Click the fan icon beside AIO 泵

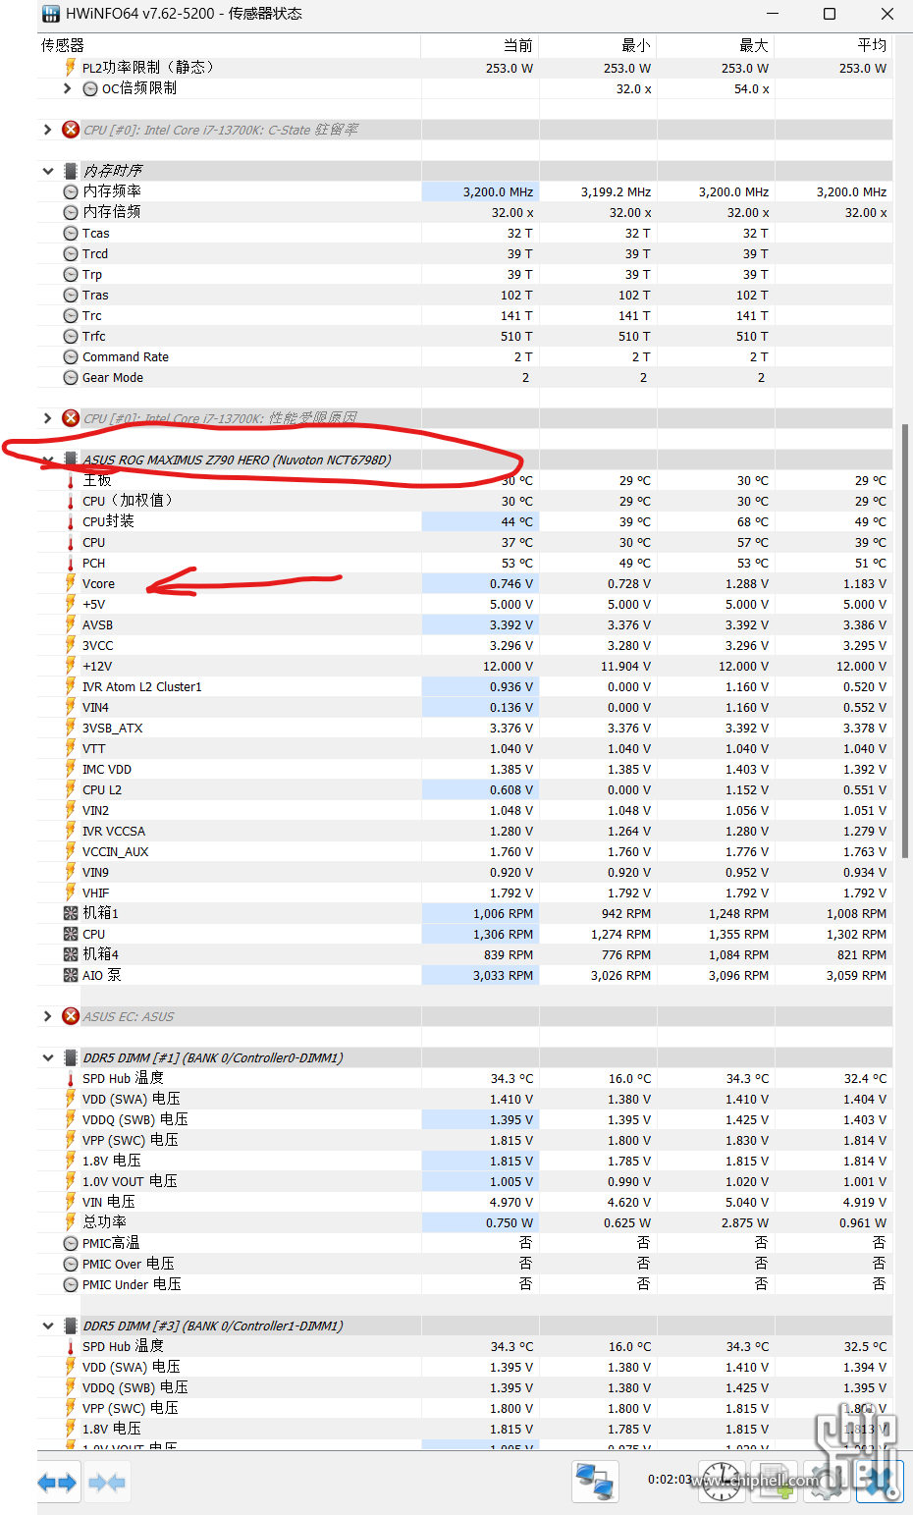click(x=71, y=975)
